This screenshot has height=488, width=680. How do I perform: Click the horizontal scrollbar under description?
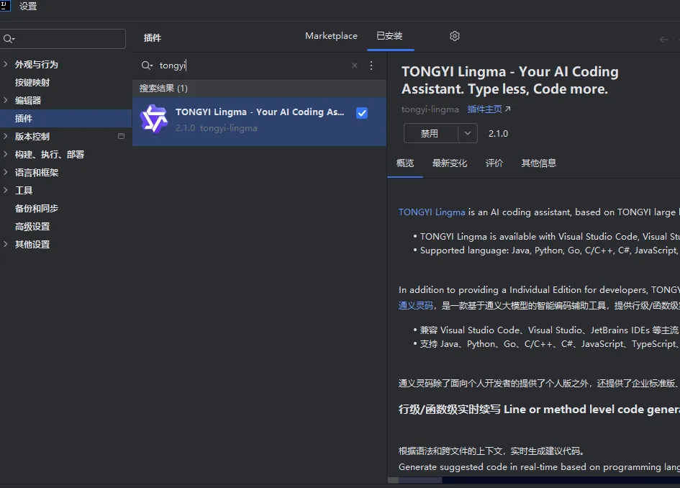pyautogui.click(x=420, y=480)
